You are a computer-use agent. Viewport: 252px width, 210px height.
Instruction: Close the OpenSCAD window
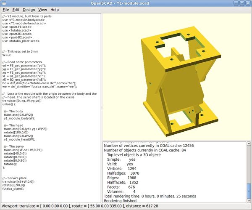coord(247,3)
